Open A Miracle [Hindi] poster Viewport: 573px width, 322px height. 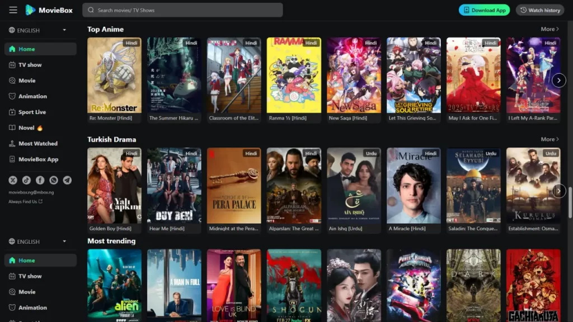point(414,186)
